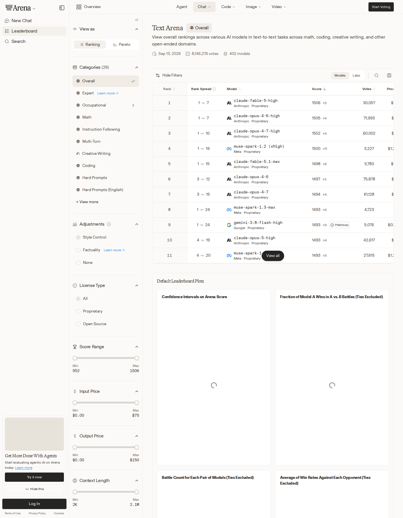
Task: Switch view to Ranking
Action: [90, 45]
